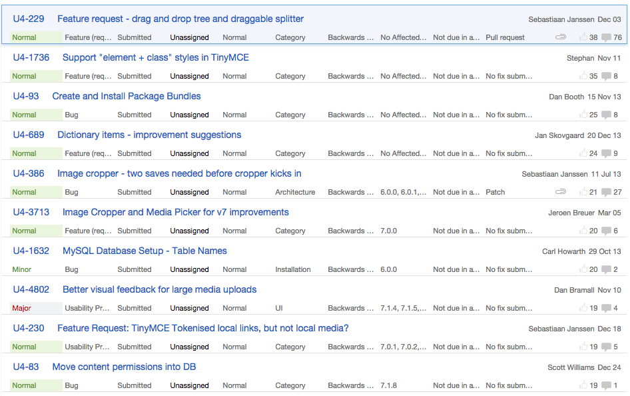Click the comments bubble icon on U4-229
630x396 pixels.
click(606, 37)
